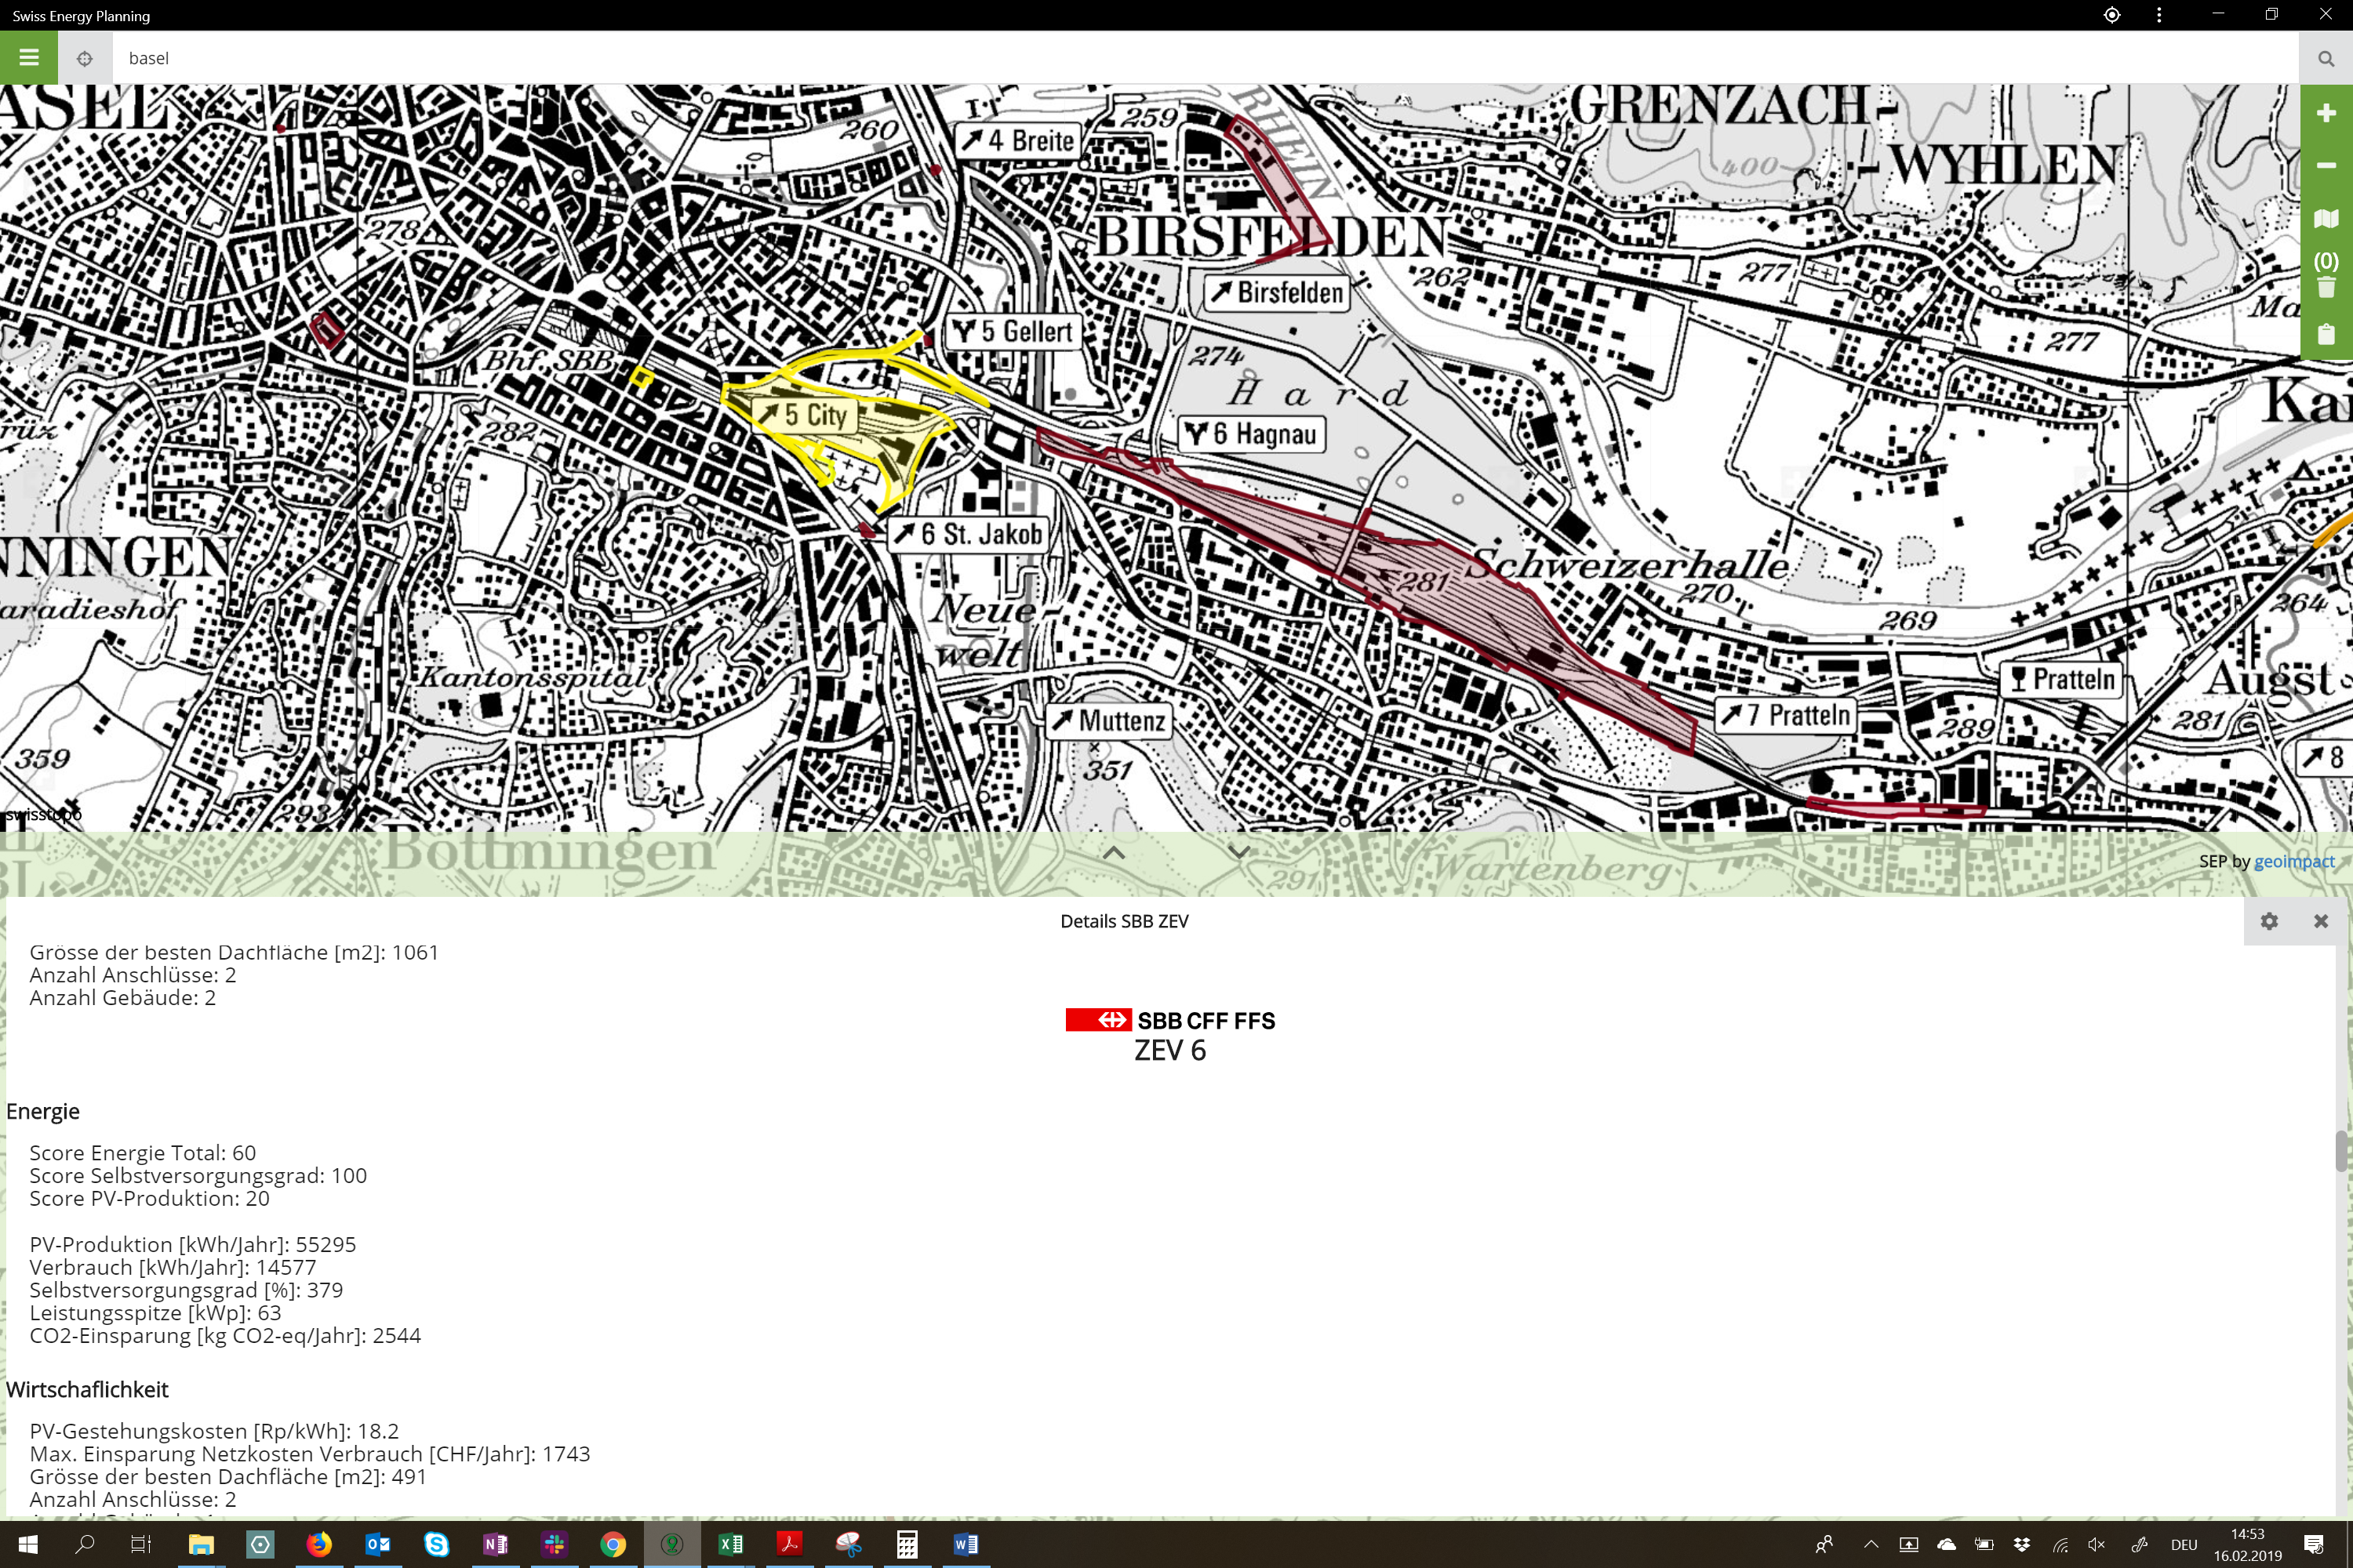Click the search magnifier icon

click(2325, 58)
